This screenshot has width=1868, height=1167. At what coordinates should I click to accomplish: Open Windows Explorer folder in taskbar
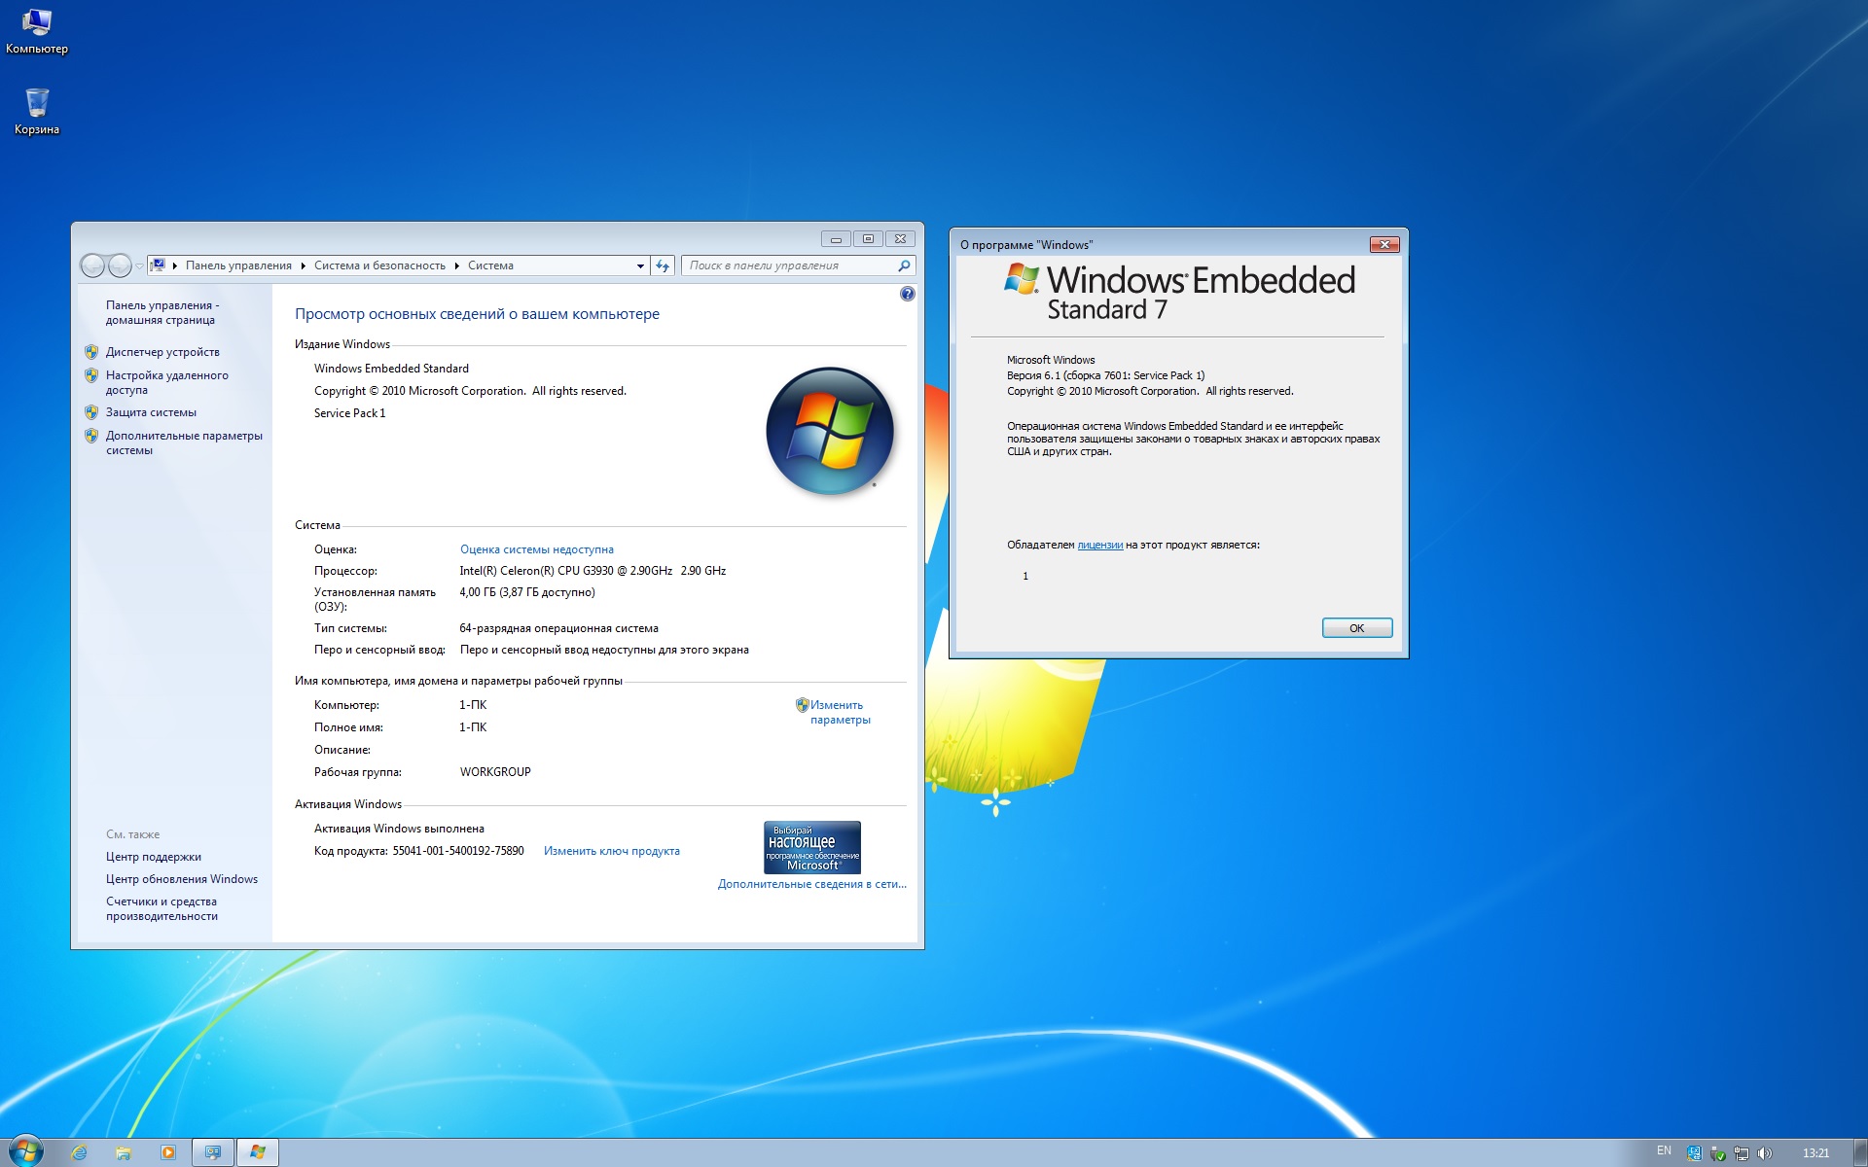tap(124, 1152)
